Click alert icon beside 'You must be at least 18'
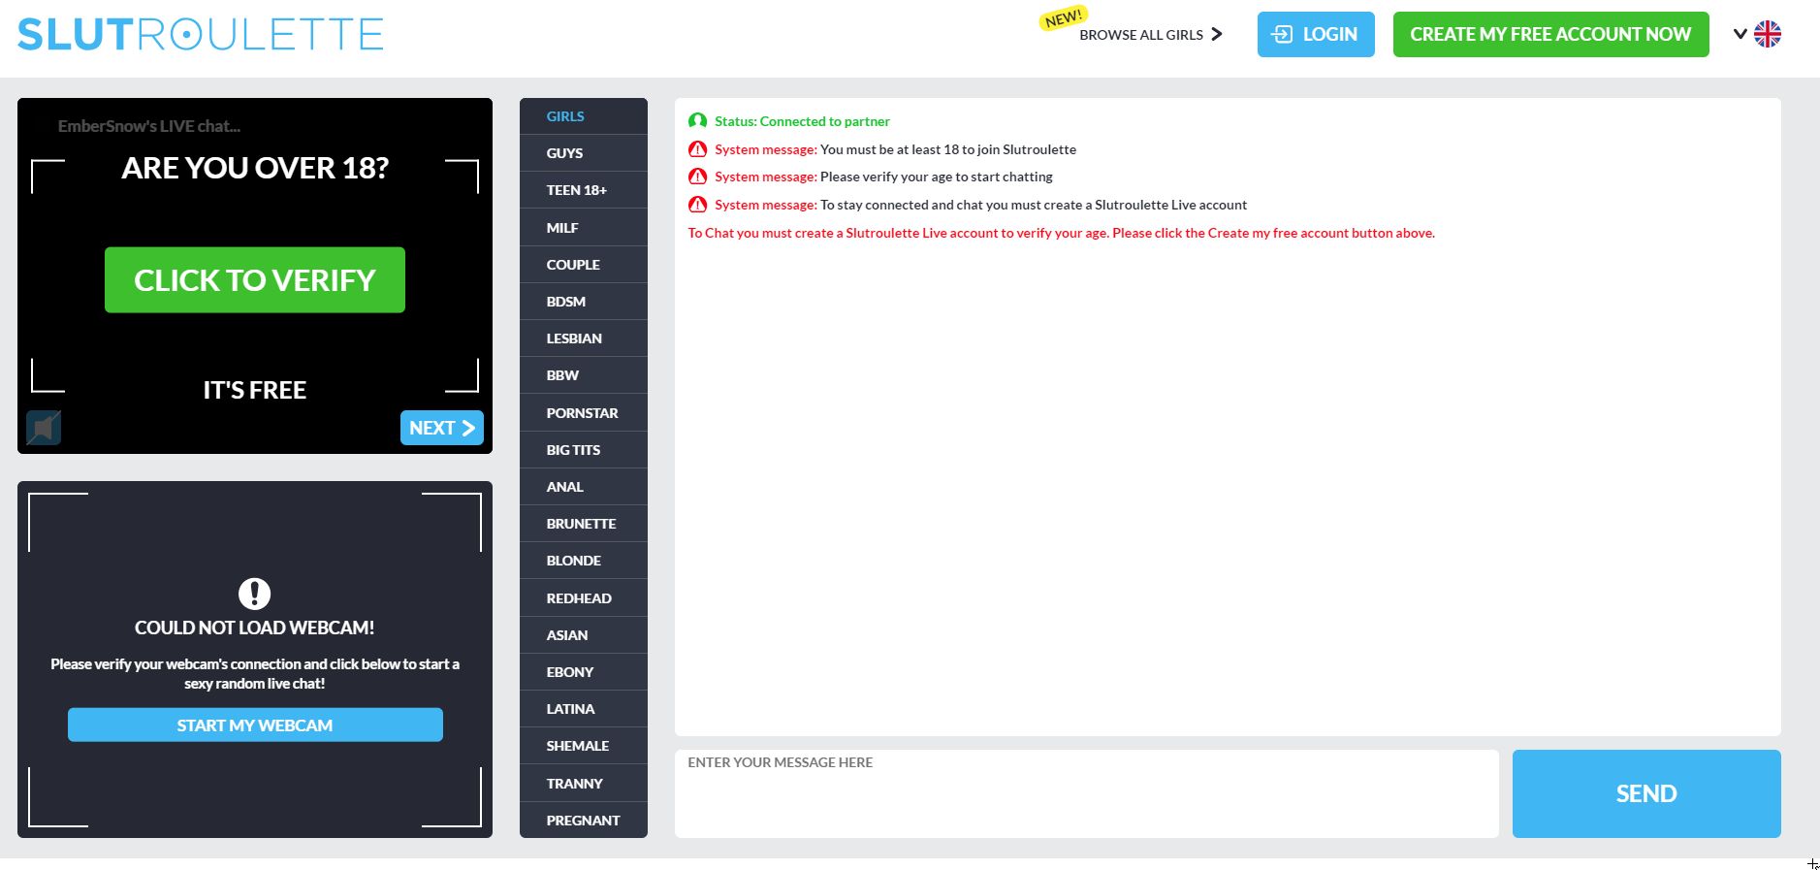 click(697, 149)
